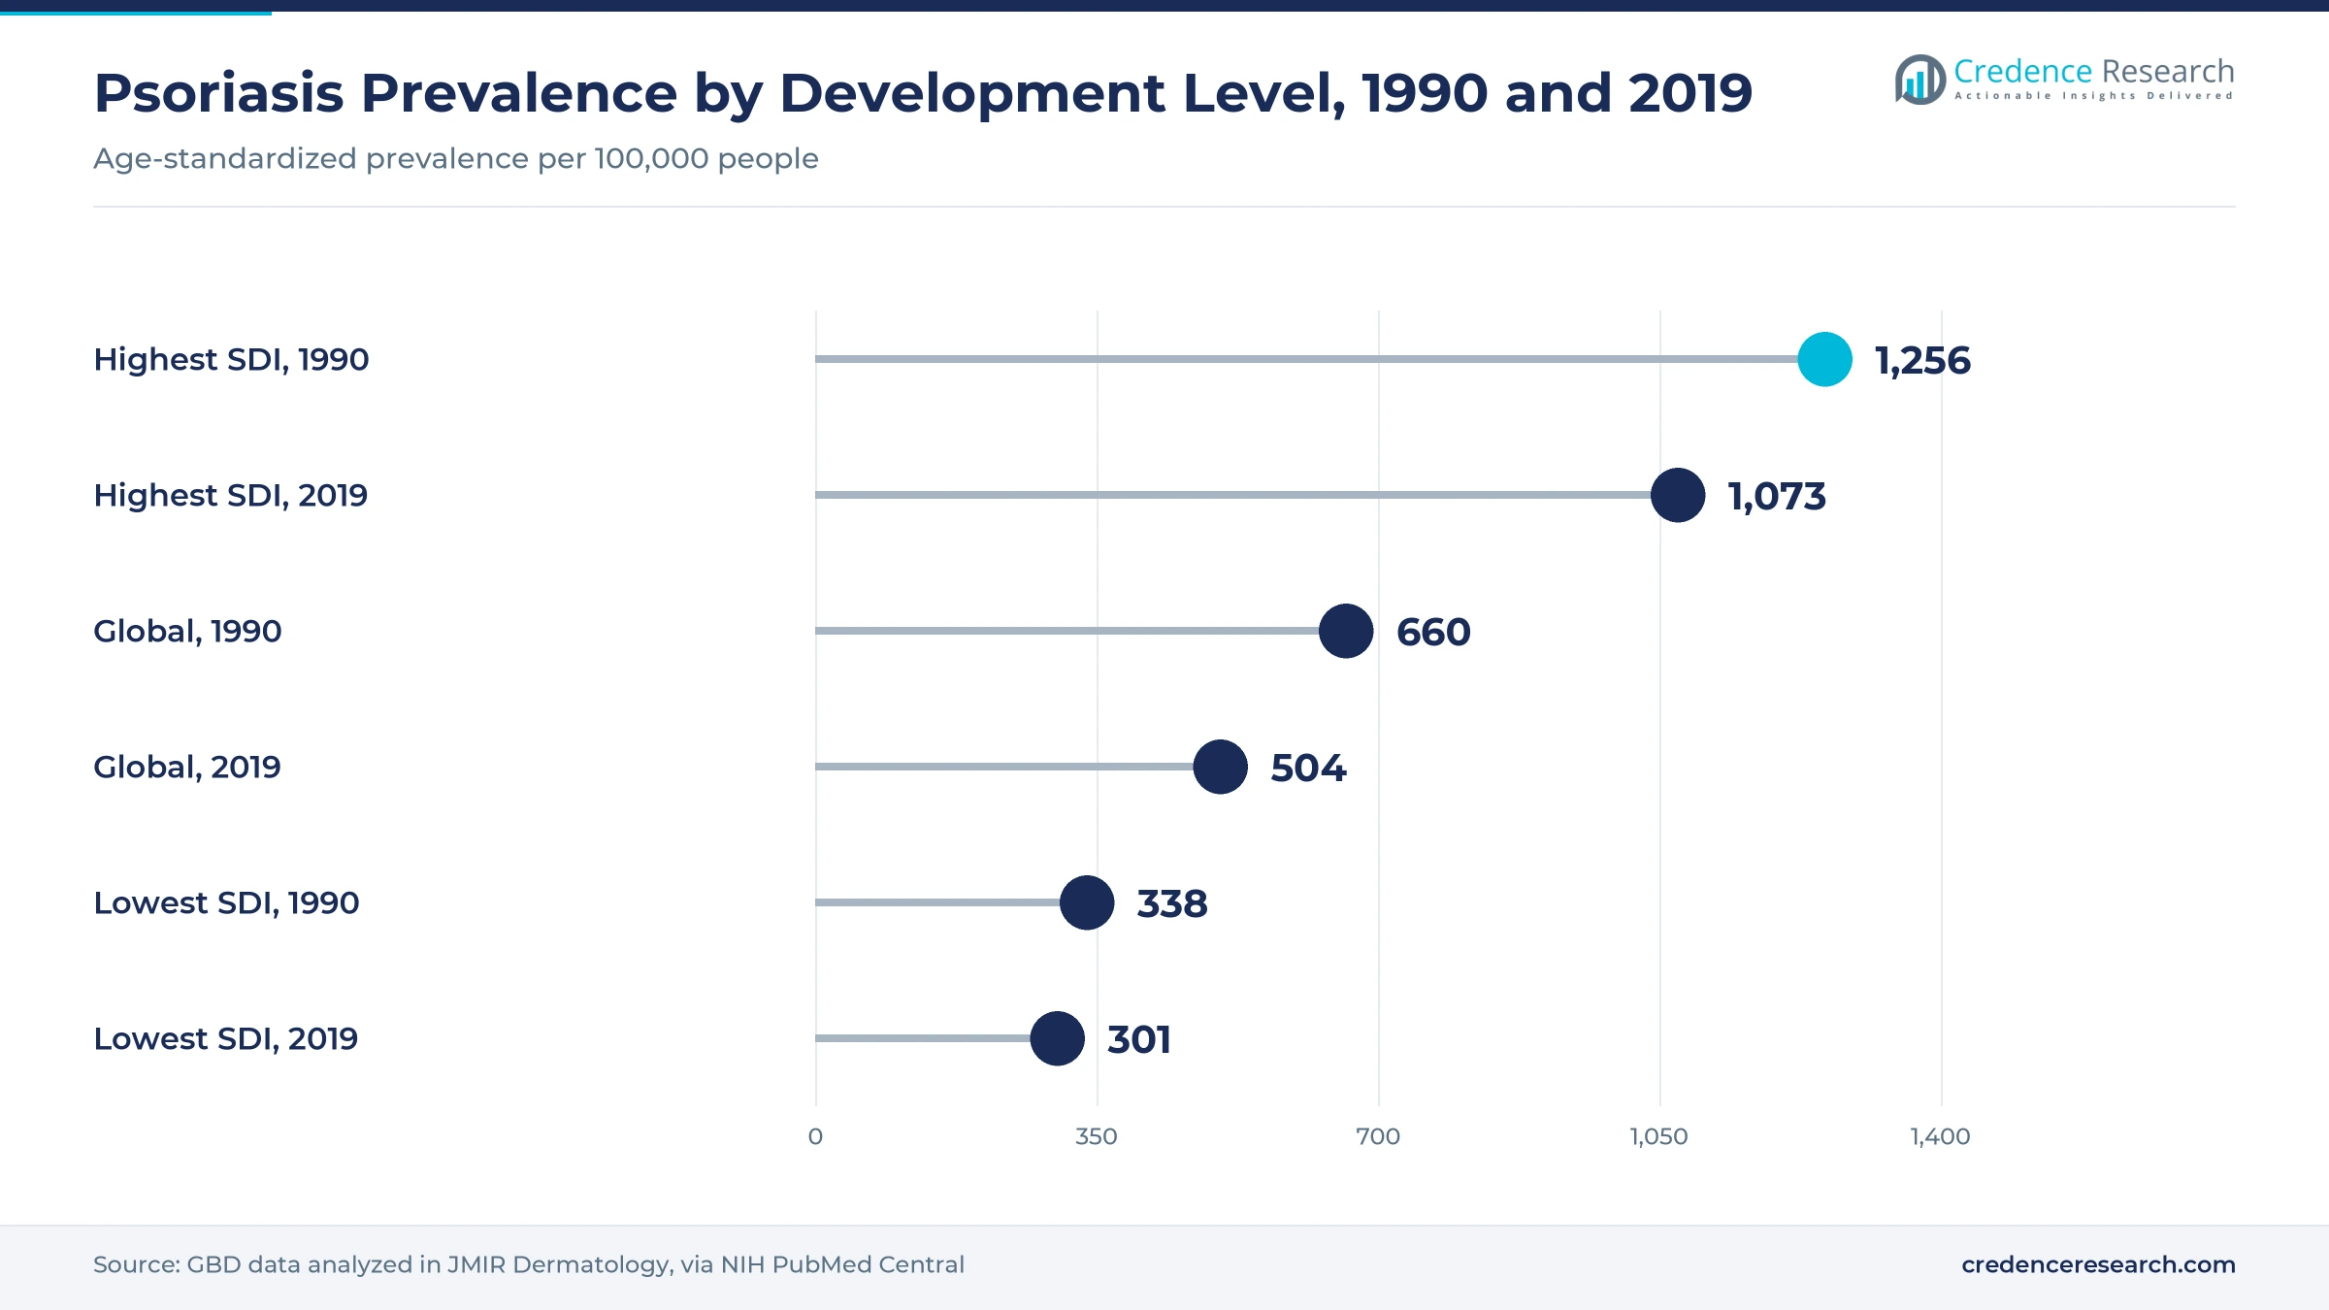Select the Lowest SDI 1990 data dot
The width and height of the screenshot is (2329, 1310).
pyautogui.click(x=1087, y=902)
